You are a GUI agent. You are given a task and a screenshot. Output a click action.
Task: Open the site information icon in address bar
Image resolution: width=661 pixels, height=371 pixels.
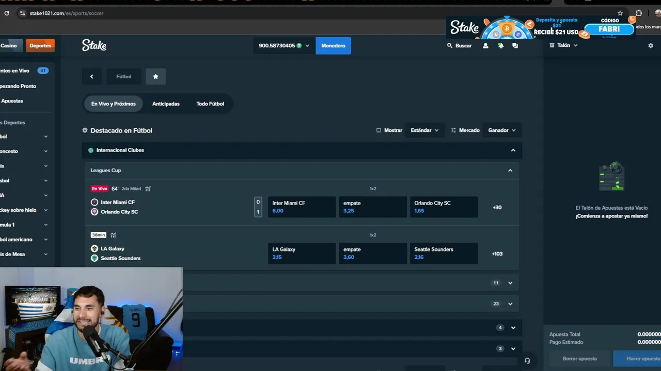[x=22, y=13]
